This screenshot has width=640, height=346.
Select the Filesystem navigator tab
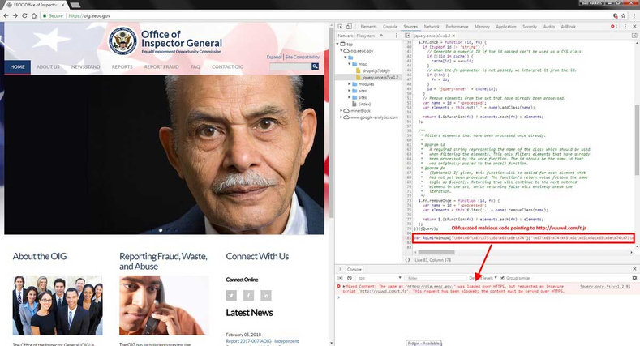[366, 36]
